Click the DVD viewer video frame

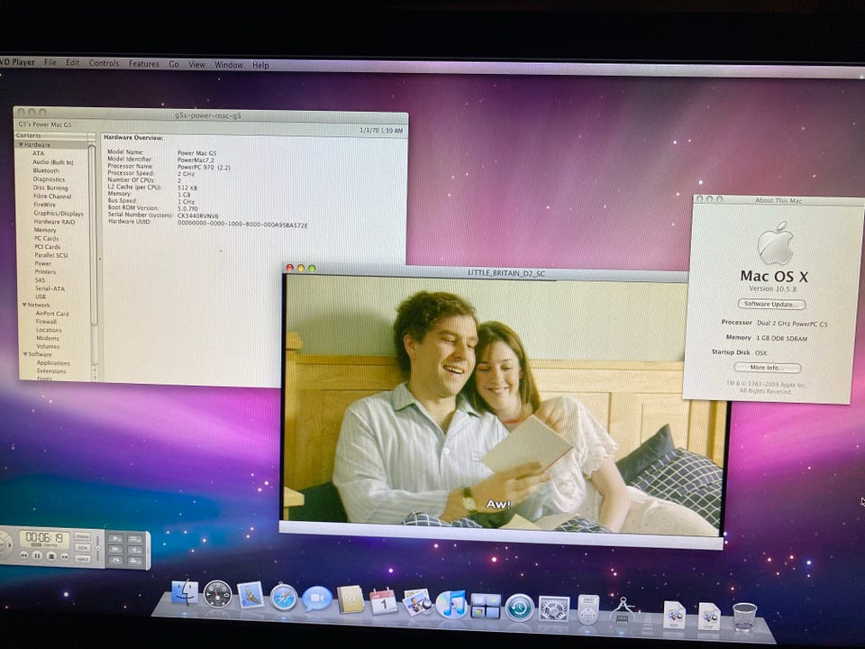click(x=505, y=405)
